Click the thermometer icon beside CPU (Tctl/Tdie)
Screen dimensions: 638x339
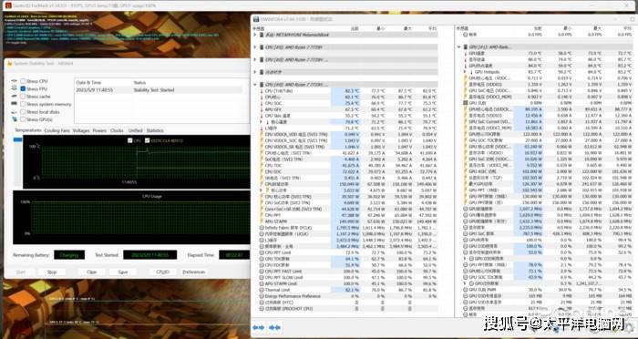pos(262,91)
